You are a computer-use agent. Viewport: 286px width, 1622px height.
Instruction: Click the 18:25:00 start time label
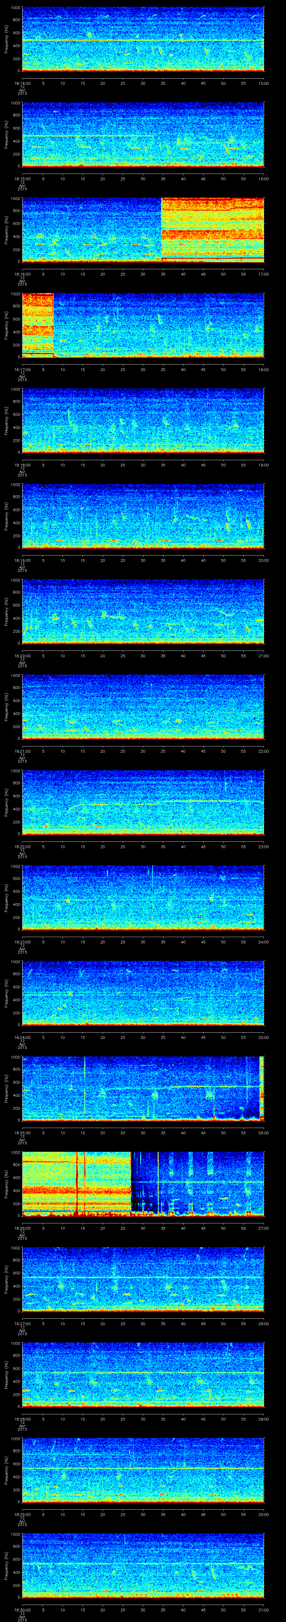click(x=22, y=1133)
